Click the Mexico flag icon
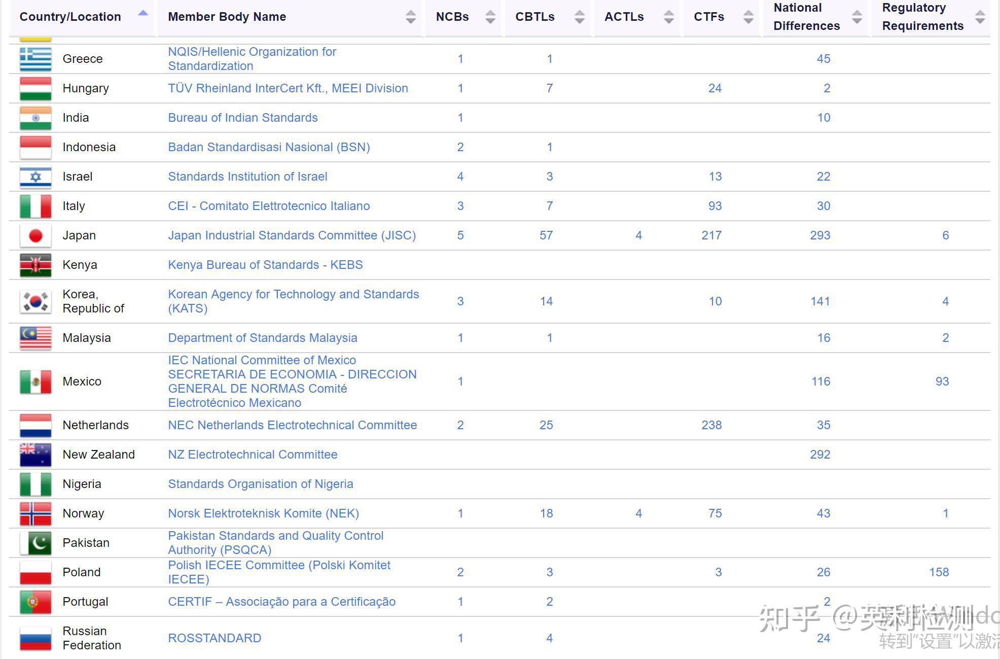This screenshot has width=1000, height=659. [35, 381]
